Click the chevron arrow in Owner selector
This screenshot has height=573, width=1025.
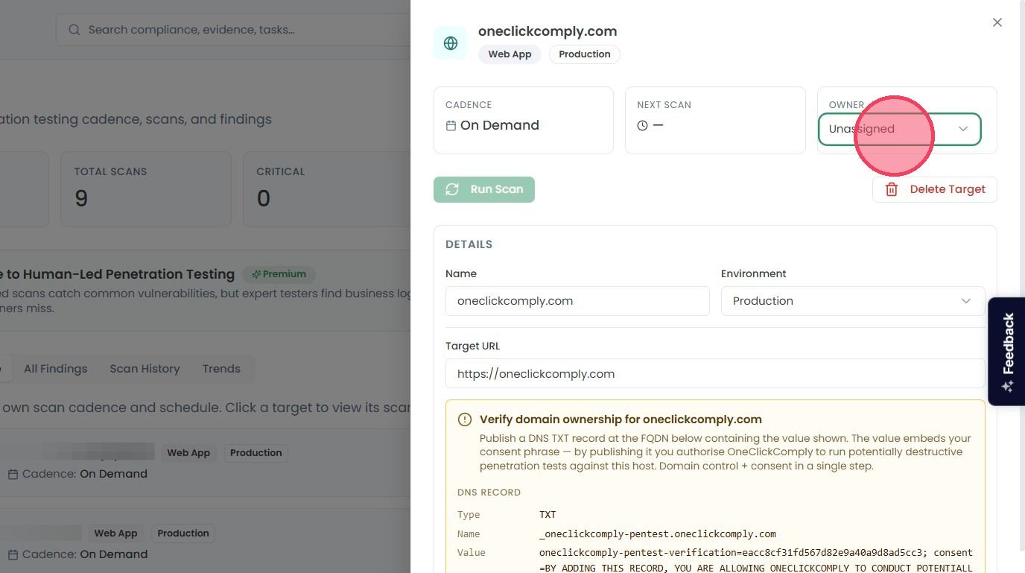(962, 129)
